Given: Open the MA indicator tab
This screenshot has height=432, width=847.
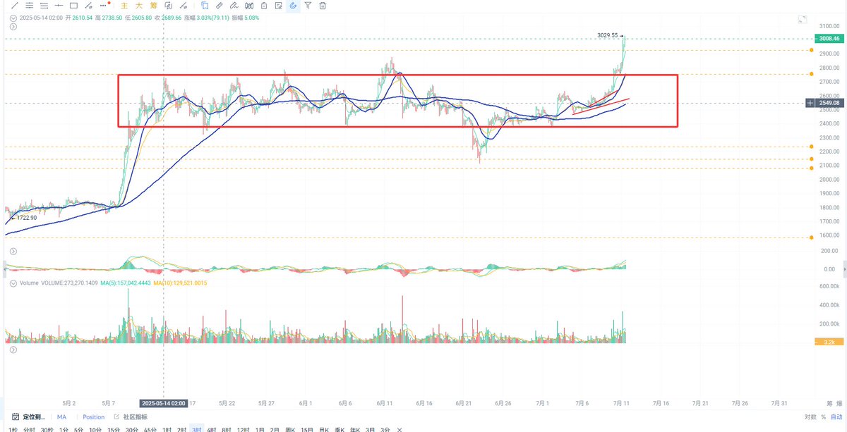Looking at the screenshot, I should click(x=61, y=416).
